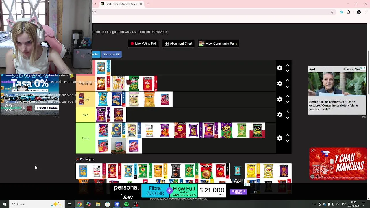Select the Meh tier label
The height and width of the screenshot is (208, 370).
point(85,115)
